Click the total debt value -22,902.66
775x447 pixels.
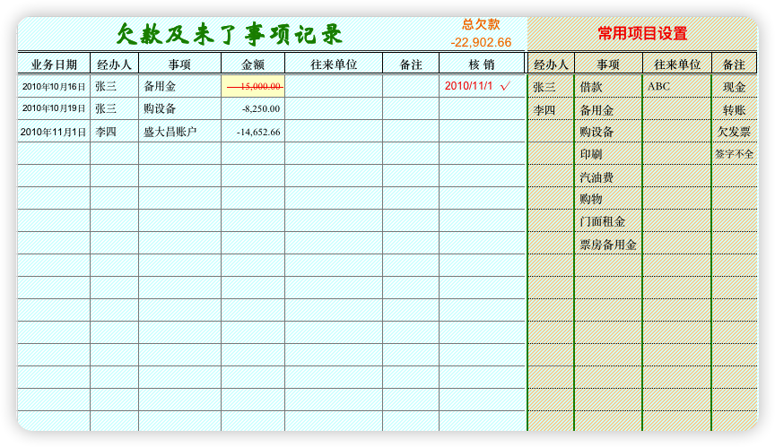pyautogui.click(x=481, y=42)
